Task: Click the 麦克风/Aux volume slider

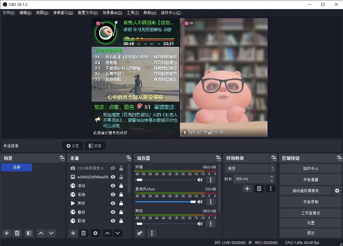Action: click(x=193, y=202)
